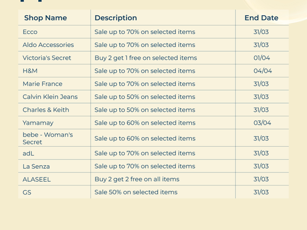Viewport: 307px width, 230px height.
Task: Click the "Buy 2 get 1 free" description
Action: [x=145, y=58]
